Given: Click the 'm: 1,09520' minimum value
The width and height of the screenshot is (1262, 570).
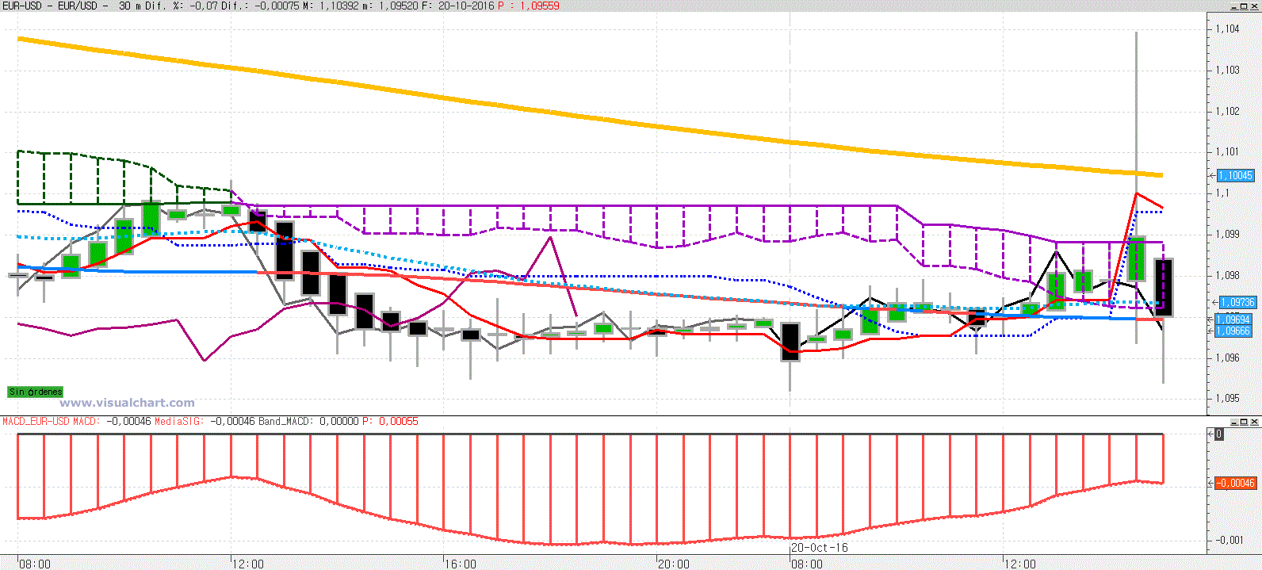Looking at the screenshot, I should [x=392, y=6].
